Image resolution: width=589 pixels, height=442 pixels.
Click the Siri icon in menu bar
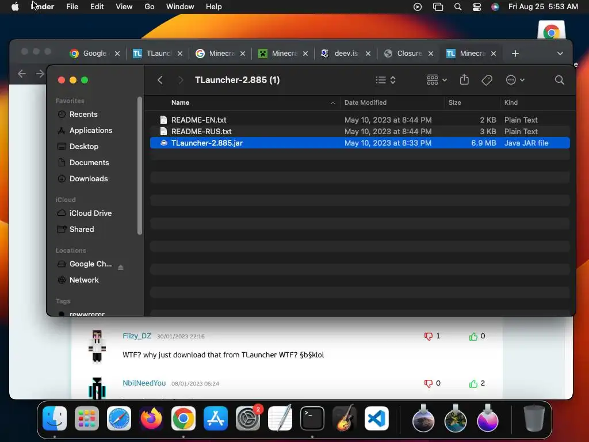click(495, 7)
